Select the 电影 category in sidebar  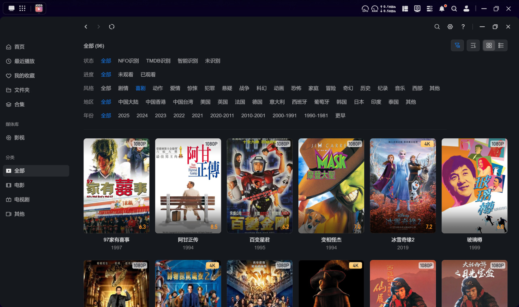point(36,185)
